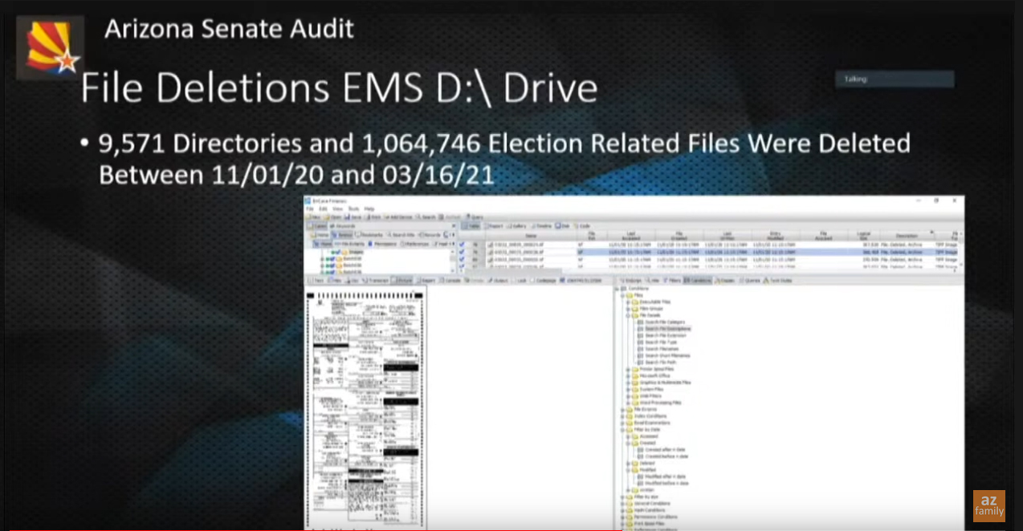Select the Queries tab

click(749, 280)
